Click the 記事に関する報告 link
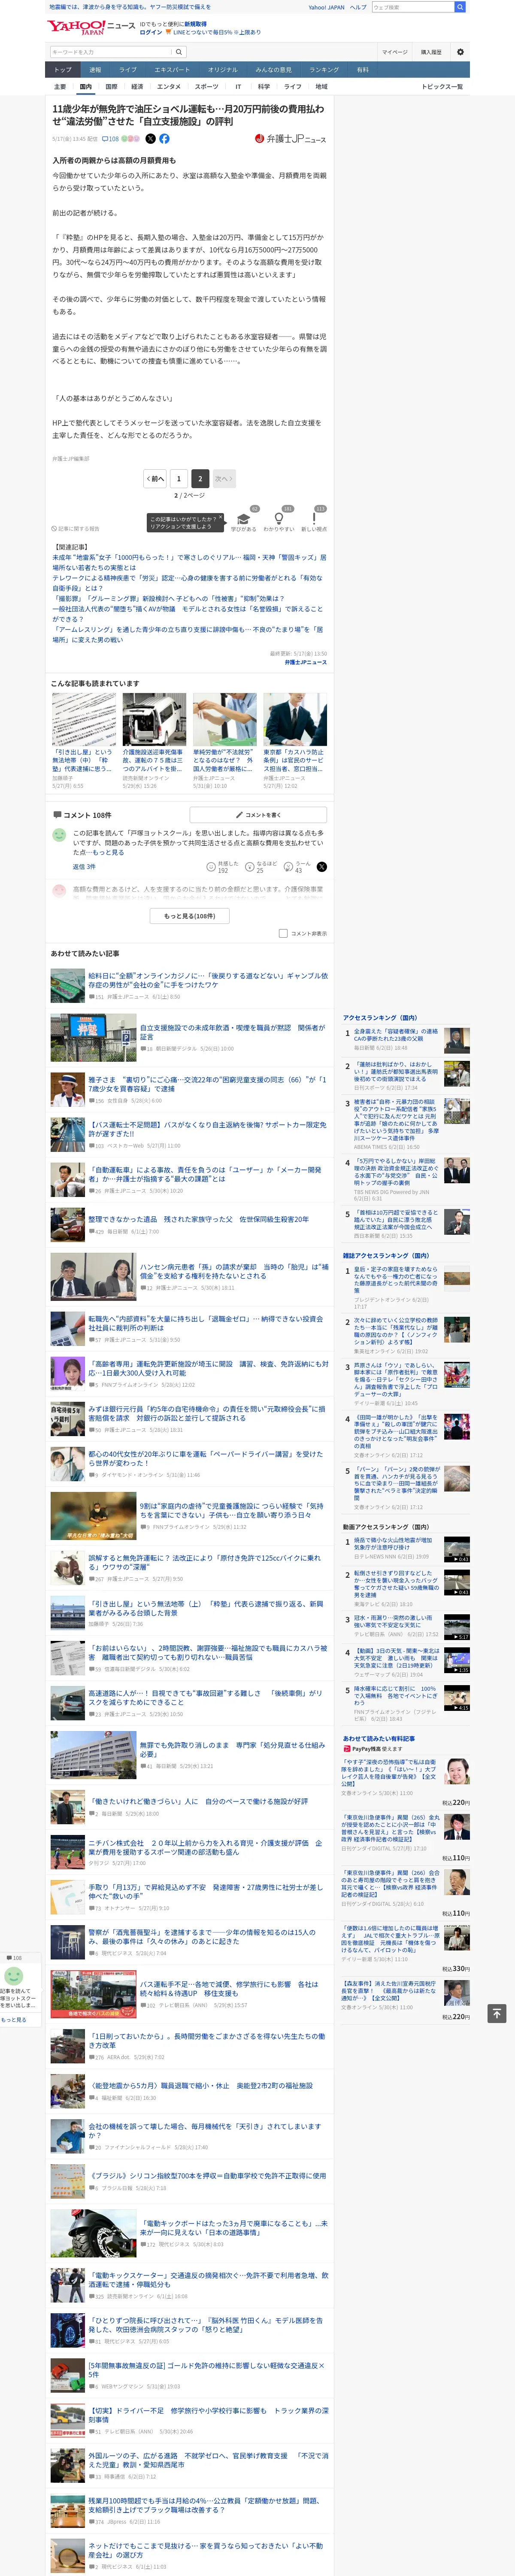 76,528
